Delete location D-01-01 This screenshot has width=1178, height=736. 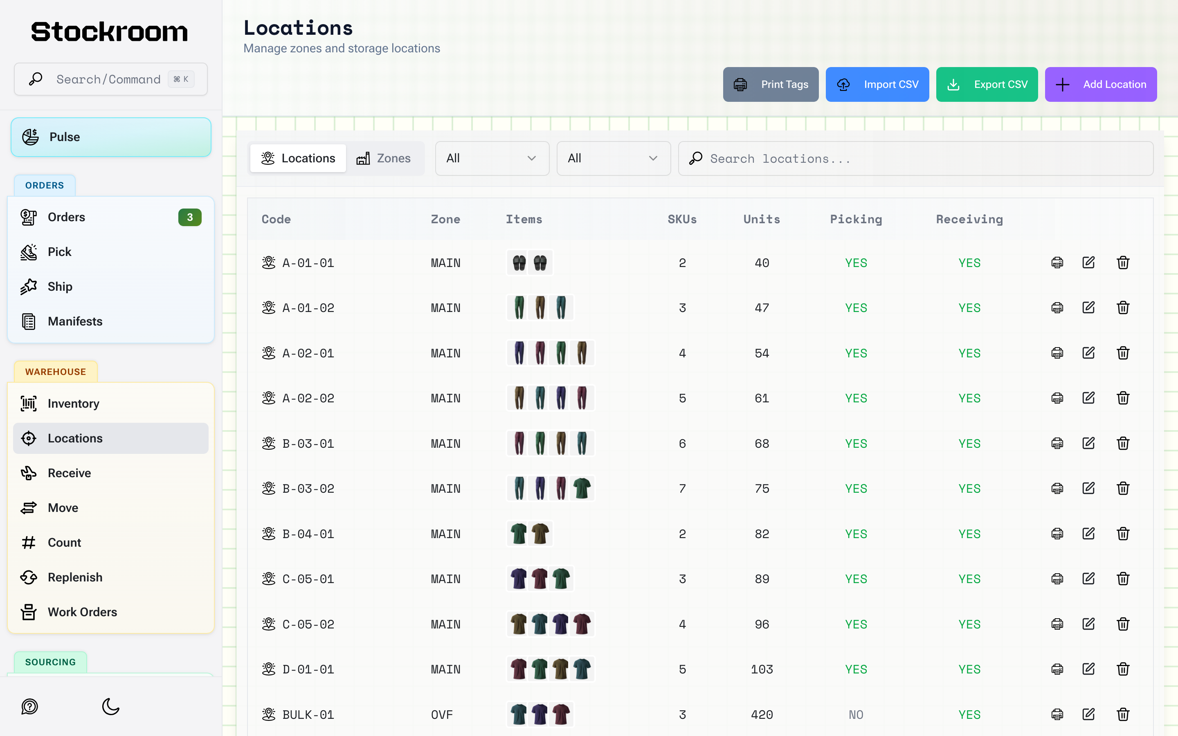[x=1123, y=669]
